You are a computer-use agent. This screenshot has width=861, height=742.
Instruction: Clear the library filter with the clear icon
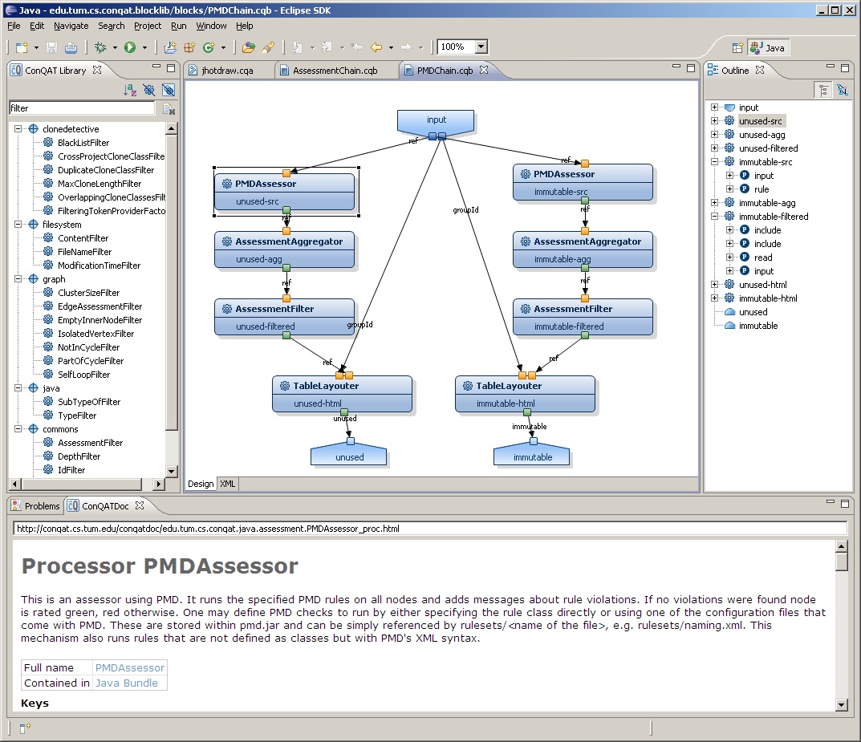pos(169,108)
